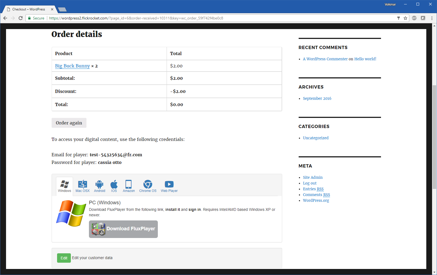
Task: Open the September 2016 archive link
Action: 317,98
